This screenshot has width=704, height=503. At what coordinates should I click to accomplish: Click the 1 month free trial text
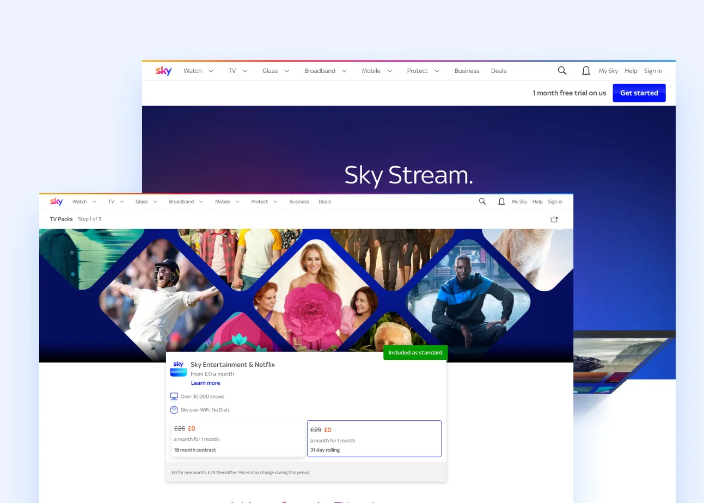[569, 93]
